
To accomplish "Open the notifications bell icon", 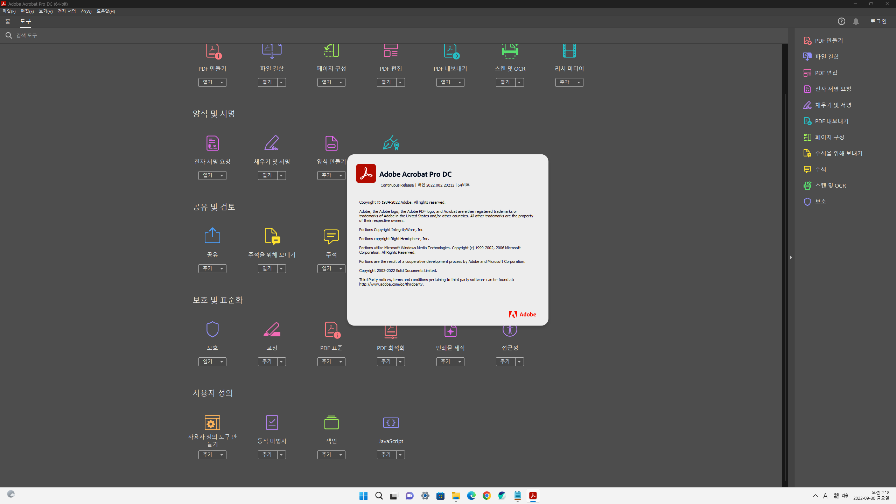I will (x=856, y=21).
